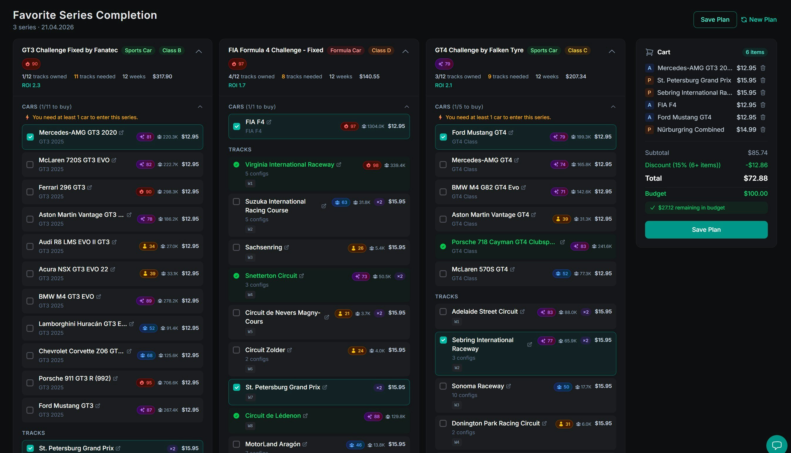Collapse the GT3 Challenge CARS section
791x453 pixels.
point(200,107)
